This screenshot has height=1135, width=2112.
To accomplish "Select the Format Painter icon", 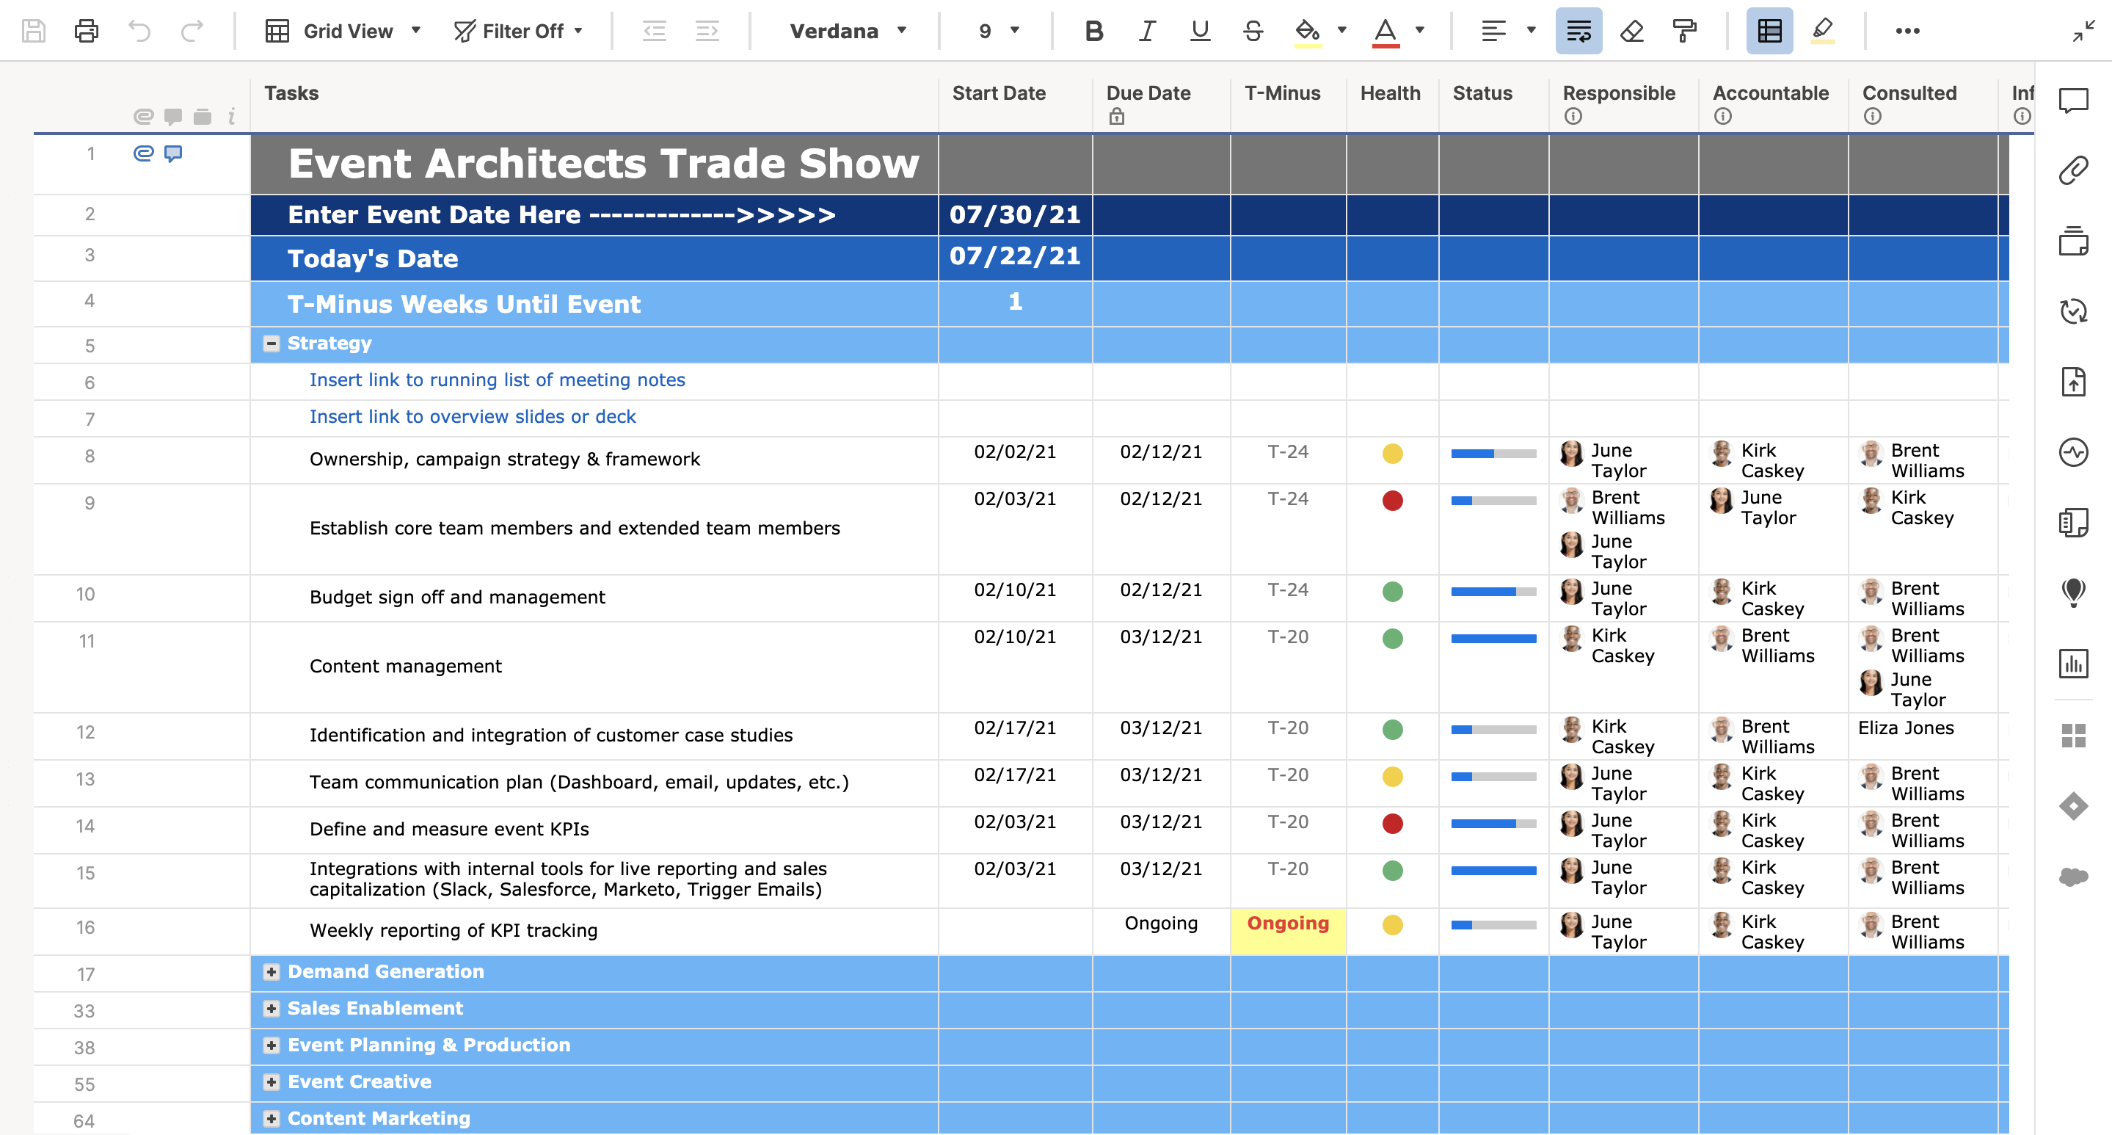I will 1684,31.
